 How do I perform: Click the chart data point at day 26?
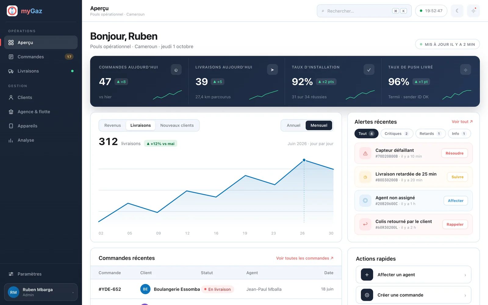click(304, 160)
